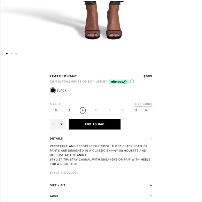Click the plus icon beside Care

coord(151,196)
